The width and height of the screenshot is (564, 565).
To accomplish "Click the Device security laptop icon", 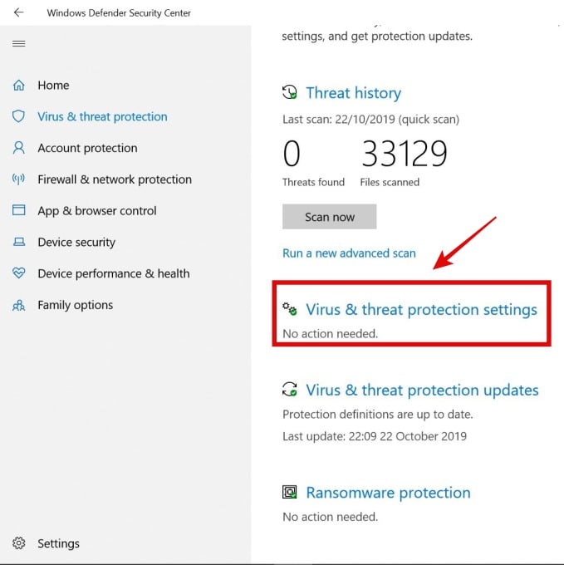I will (x=18, y=243).
